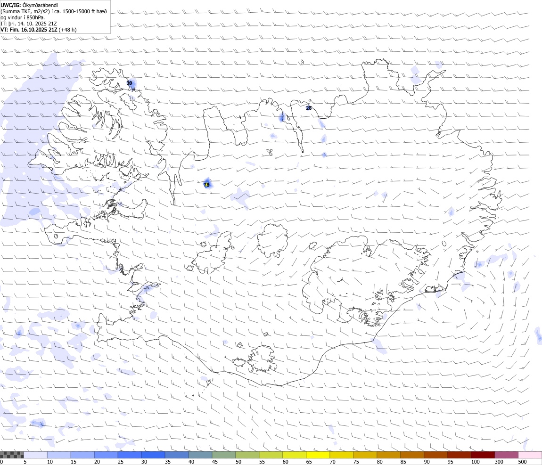Select the legend swatch between 20 and 25
Screen dimensions: 542x465
[106, 455]
